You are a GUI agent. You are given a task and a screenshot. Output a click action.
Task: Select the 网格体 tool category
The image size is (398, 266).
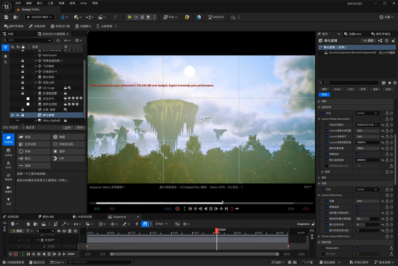pos(8,177)
